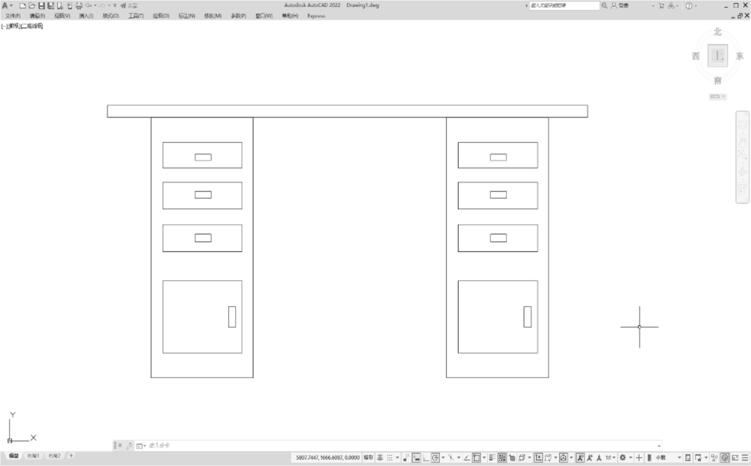Toggle Transparency display
Image resolution: width=751 pixels, height=466 pixels.
[502, 457]
